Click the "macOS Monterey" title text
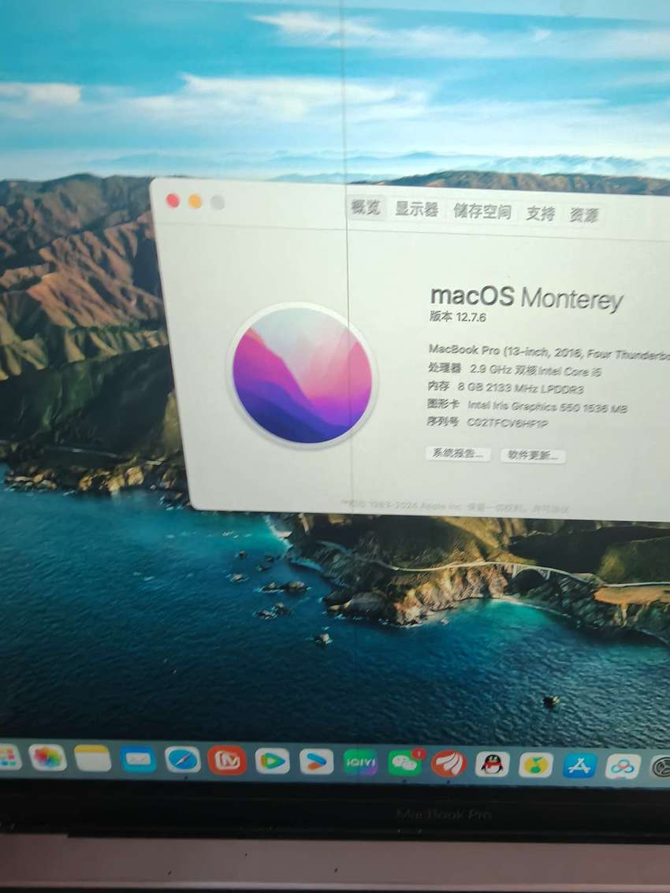 [527, 298]
